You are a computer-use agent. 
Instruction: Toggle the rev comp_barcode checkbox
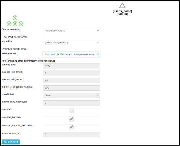pyautogui.click(x=71, y=119)
